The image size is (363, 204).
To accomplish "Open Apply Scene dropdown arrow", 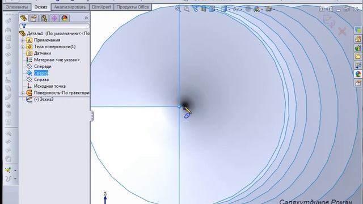I will 262,10.
